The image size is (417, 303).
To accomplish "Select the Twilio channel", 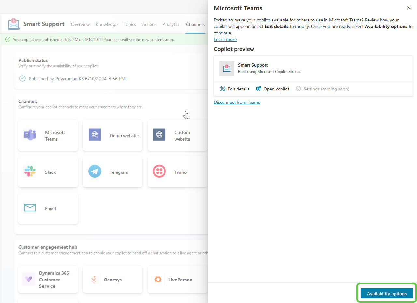I will (x=177, y=172).
